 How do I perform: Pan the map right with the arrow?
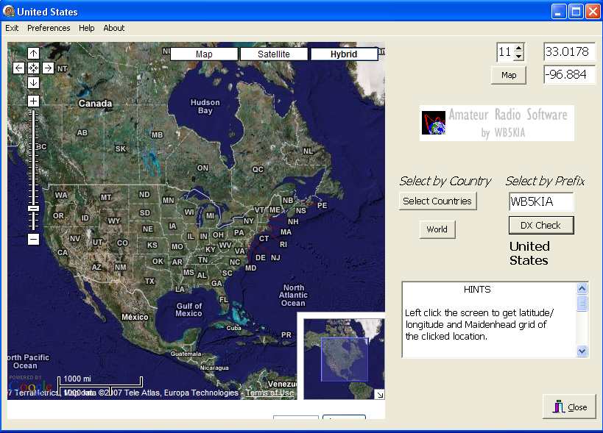tap(48, 68)
